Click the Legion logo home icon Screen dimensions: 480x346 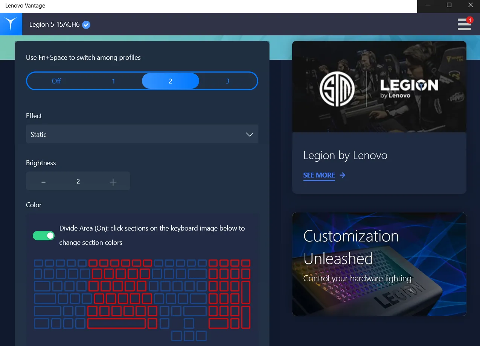point(11,24)
